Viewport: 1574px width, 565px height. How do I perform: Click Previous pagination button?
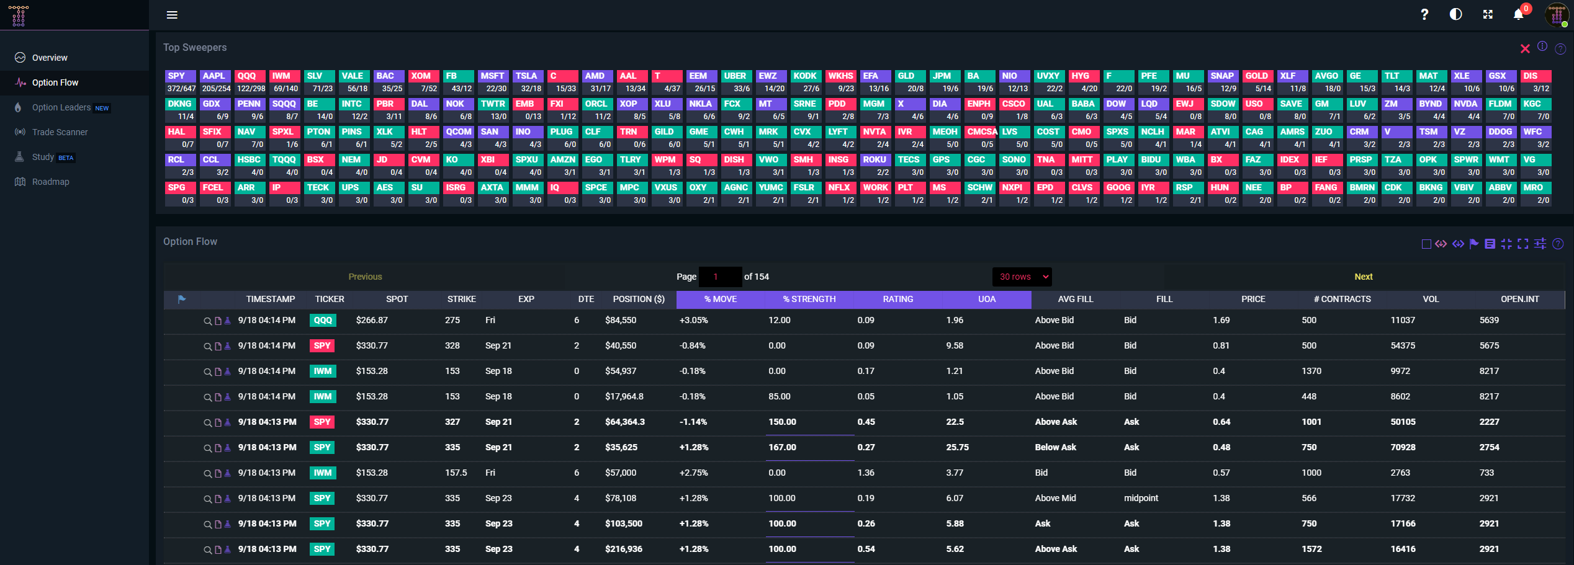point(365,277)
